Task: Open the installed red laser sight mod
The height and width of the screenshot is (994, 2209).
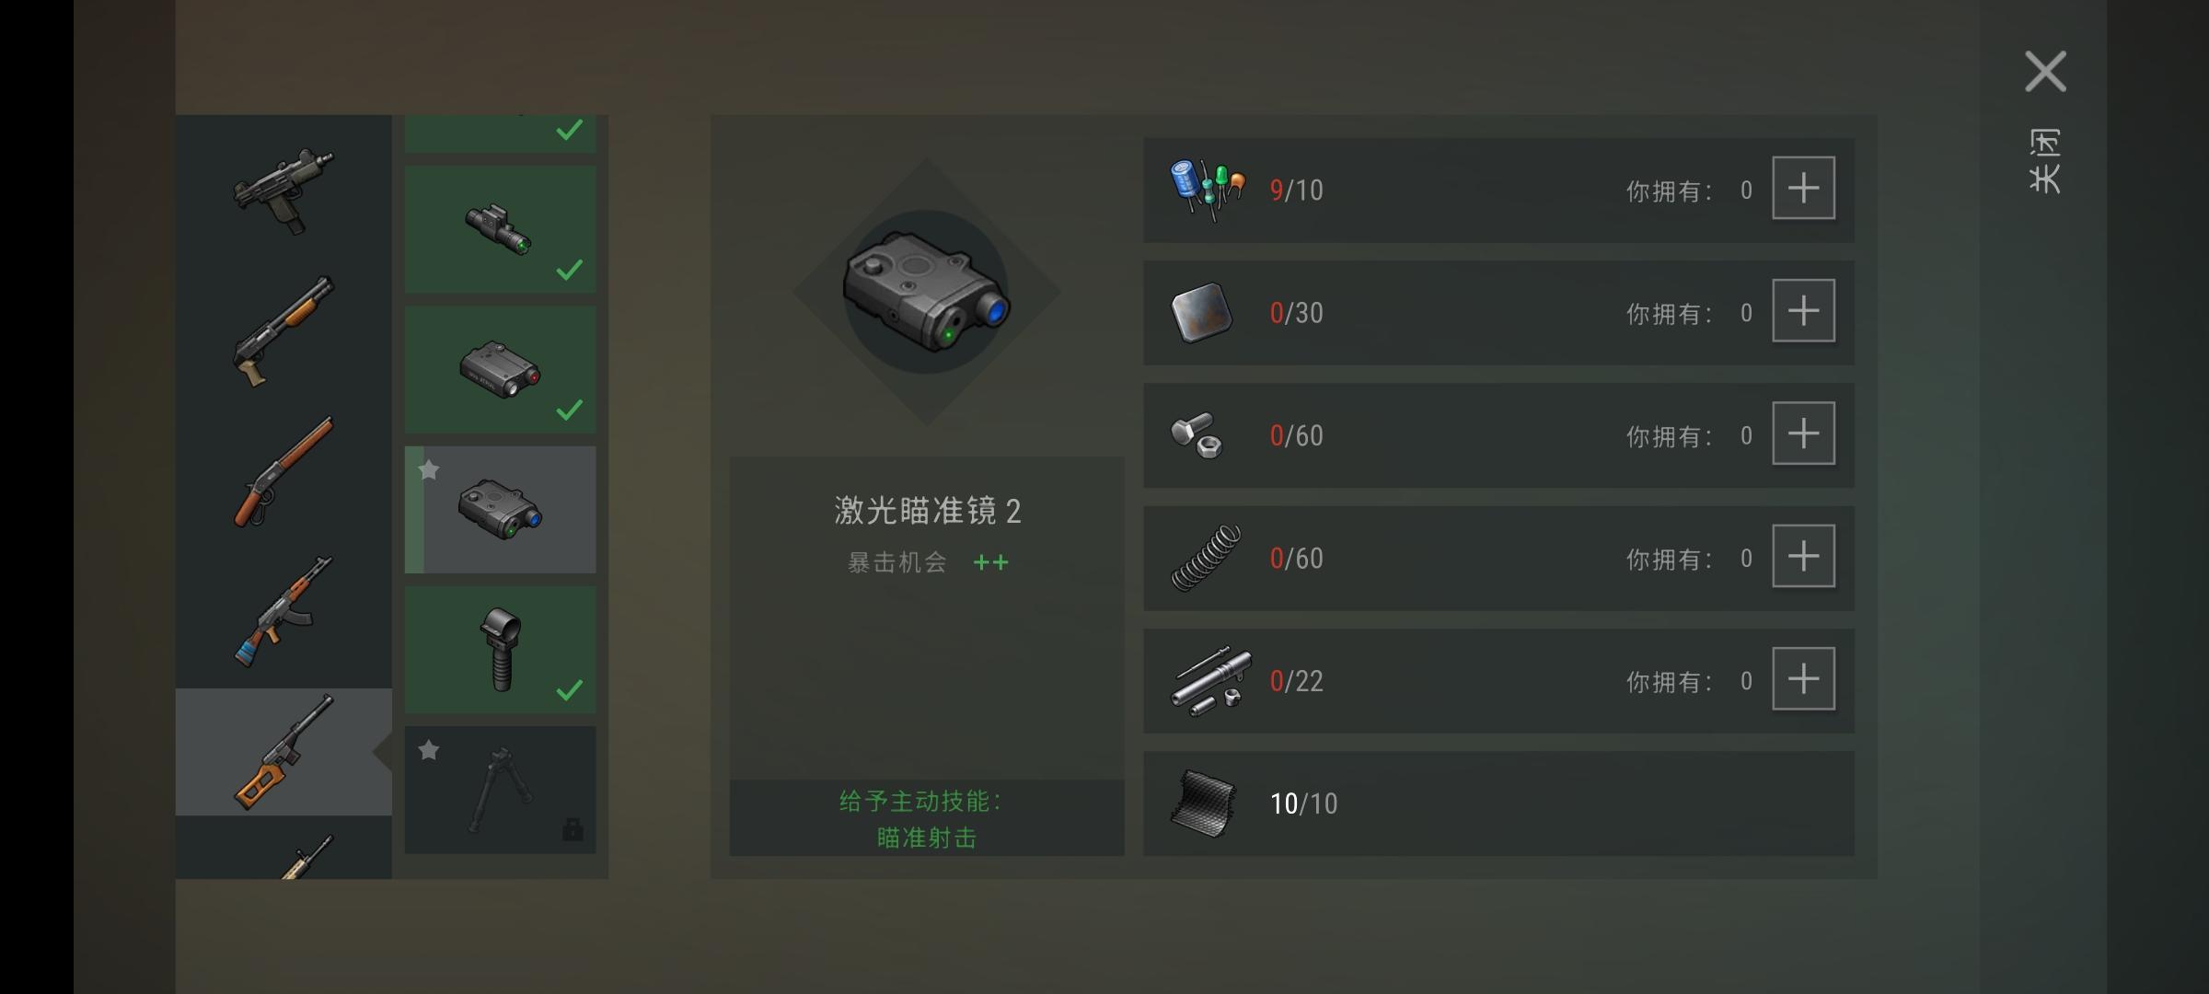Action: (501, 370)
